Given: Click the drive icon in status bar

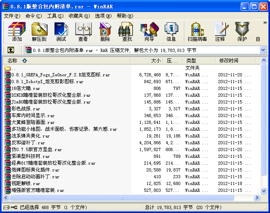Looking at the screenshot, I should point(6,207).
